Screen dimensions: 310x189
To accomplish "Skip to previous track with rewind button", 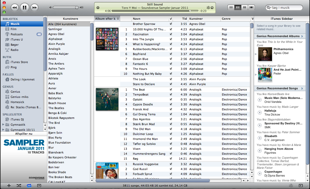I will coord(14,8).
